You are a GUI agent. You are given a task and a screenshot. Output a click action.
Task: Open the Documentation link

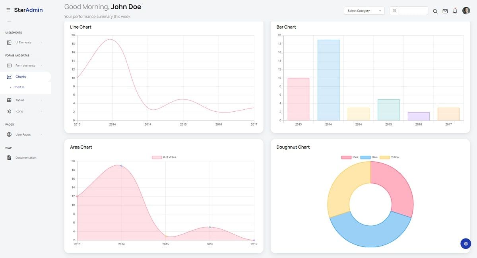pos(25,157)
